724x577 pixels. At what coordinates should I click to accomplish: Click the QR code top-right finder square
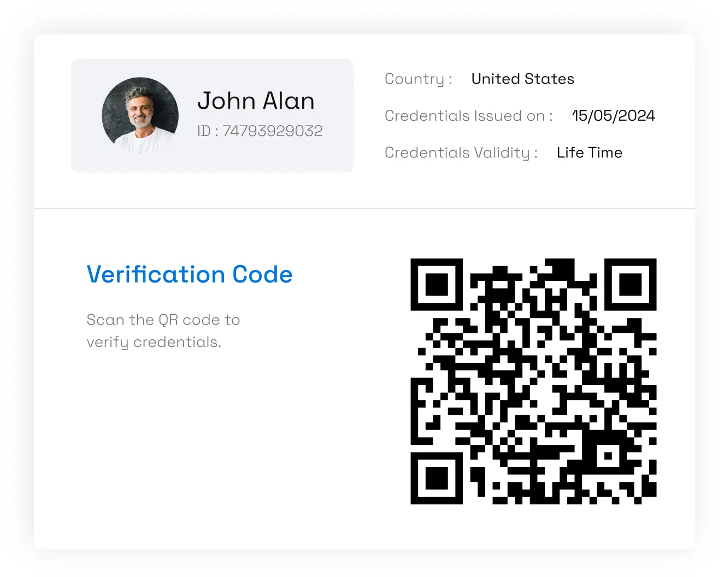[630, 285]
